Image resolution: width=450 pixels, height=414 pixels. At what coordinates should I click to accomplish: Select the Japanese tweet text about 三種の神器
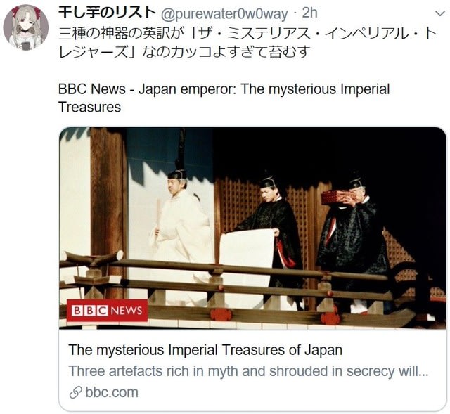point(248,43)
